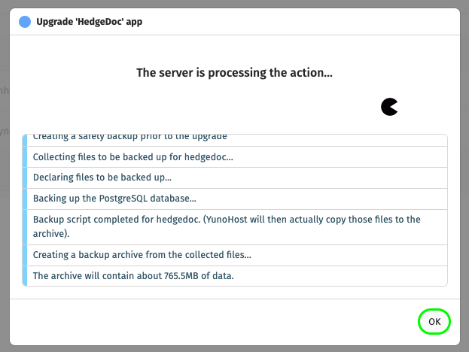Confirm the dialog with the OK button
469x352 pixels.
(x=434, y=321)
